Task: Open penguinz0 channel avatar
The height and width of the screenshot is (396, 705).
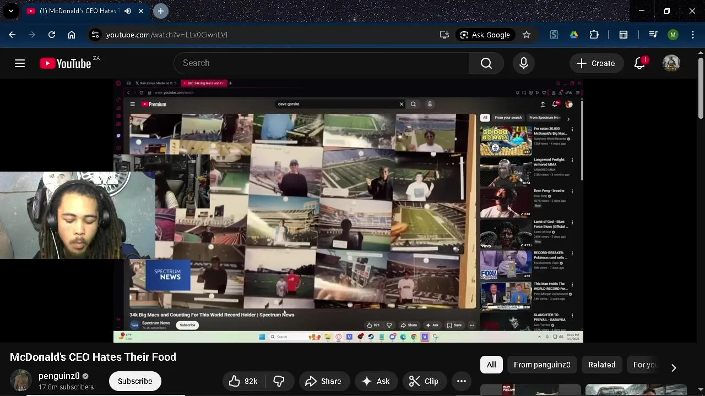Action: click(21, 381)
